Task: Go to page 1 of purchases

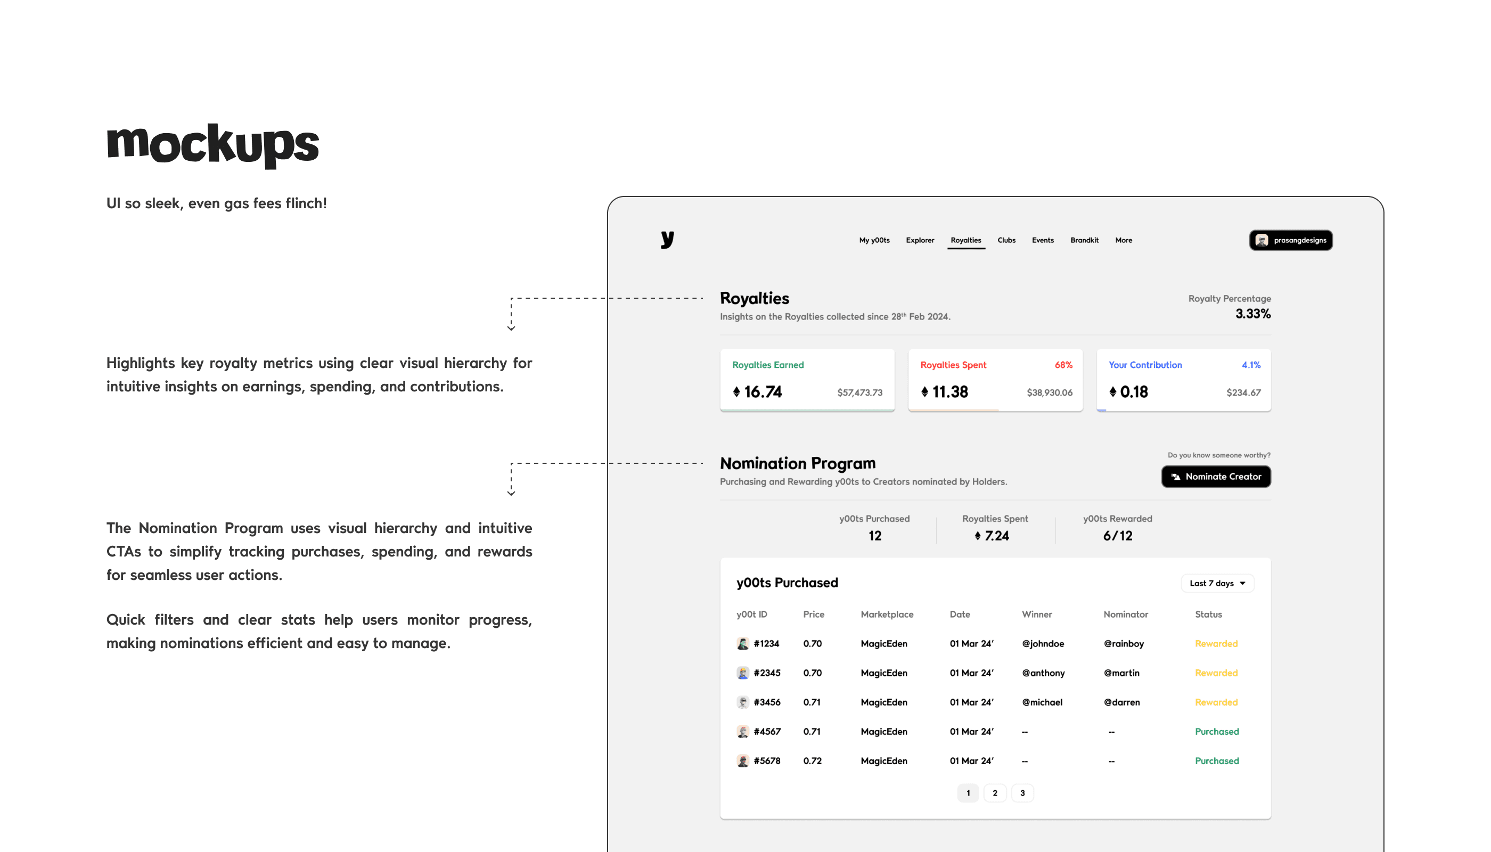Action: click(968, 793)
